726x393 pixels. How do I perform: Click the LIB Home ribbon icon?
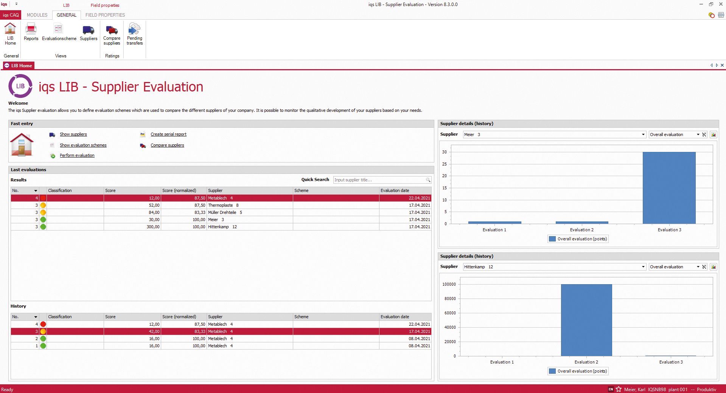(x=10, y=33)
